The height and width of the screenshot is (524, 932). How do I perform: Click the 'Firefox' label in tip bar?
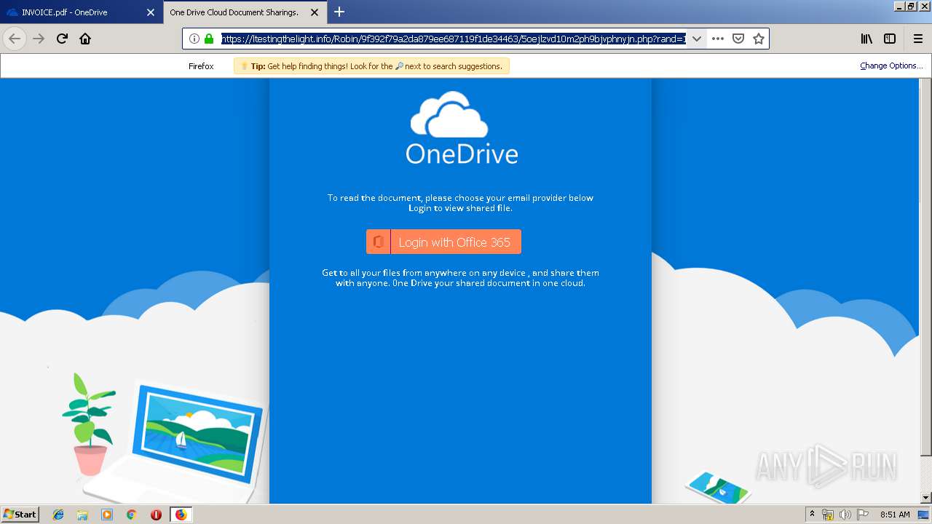coord(201,66)
